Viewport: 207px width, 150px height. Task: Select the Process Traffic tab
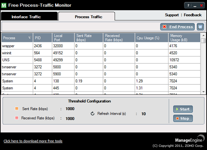(87, 16)
